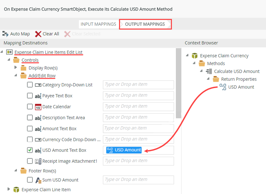
Task: Collapse the Return Properties node
Action: tap(208, 78)
